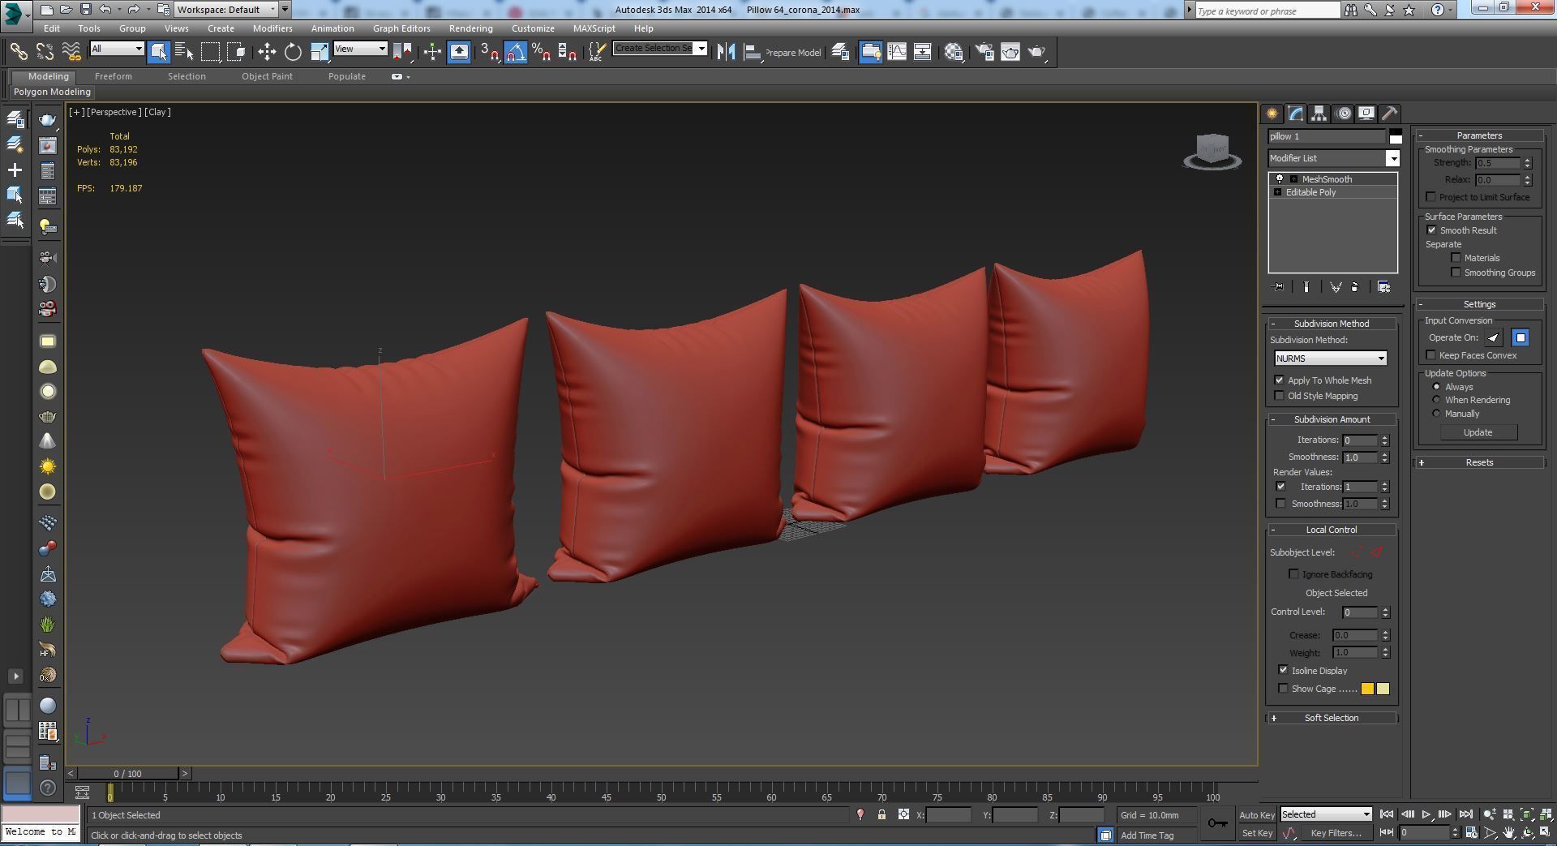Click the Set Key button

(1256, 833)
